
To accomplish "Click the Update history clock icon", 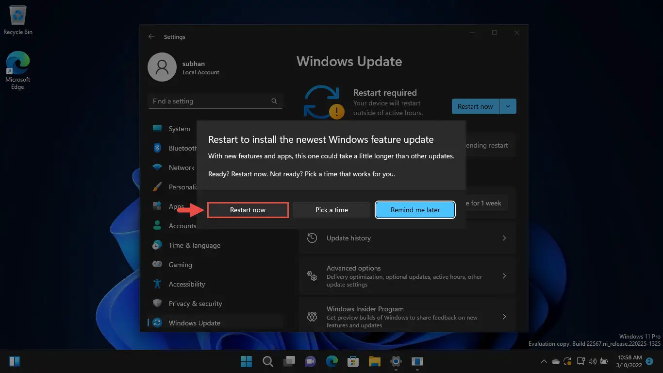I will (x=312, y=238).
